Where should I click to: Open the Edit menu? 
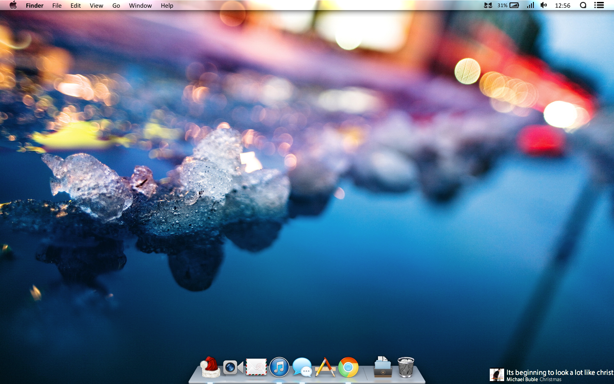(76, 6)
